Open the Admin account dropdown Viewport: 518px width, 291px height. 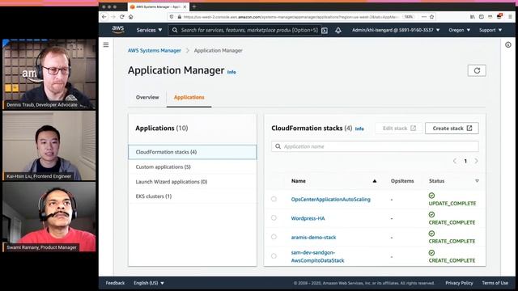click(396, 30)
